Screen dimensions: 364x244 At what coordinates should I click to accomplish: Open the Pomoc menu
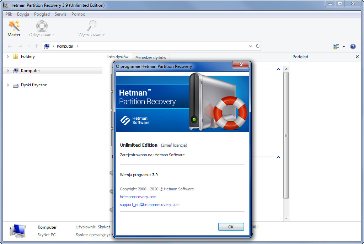click(x=78, y=14)
